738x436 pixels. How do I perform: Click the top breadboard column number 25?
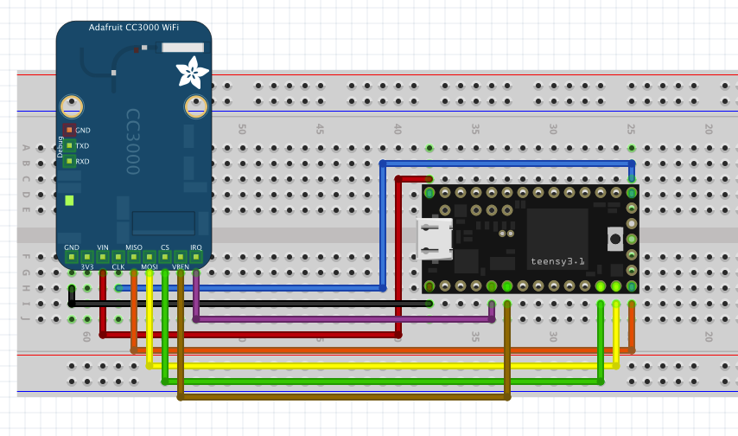(x=631, y=129)
